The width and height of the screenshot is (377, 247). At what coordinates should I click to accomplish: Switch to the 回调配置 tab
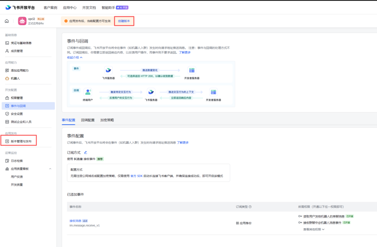[x=88, y=120]
